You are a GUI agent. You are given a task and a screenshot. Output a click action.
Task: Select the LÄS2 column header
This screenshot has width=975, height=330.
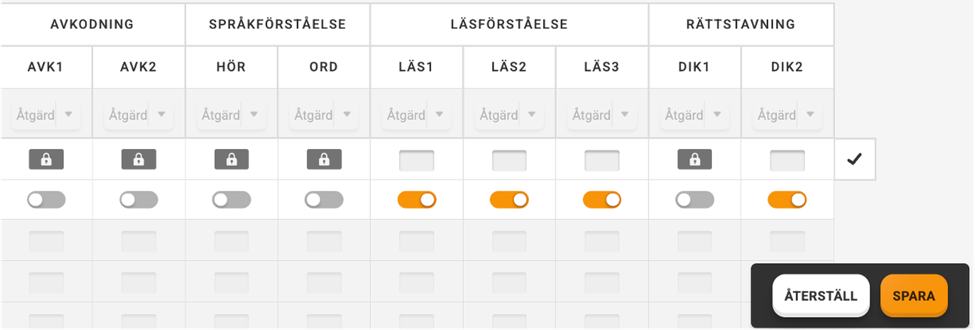(509, 67)
